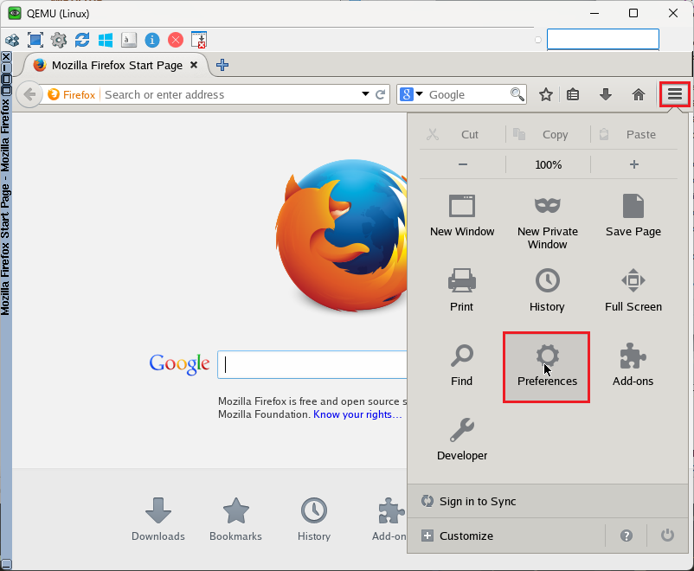Click the QEMU refresh arrows icon

pos(82,40)
